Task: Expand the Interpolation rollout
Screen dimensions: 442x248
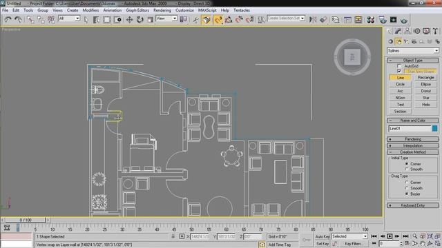Action: [x=413, y=145]
